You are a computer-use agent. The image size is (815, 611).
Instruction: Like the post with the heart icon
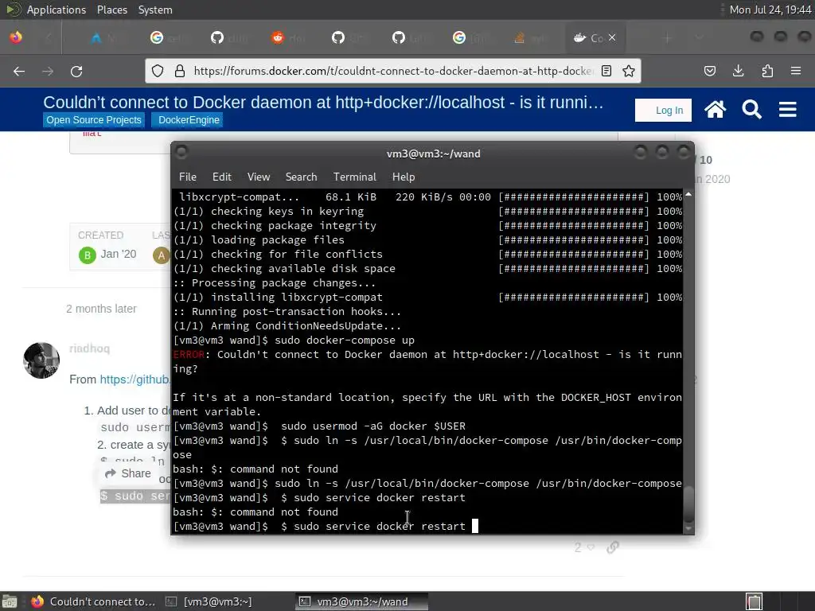point(591,547)
